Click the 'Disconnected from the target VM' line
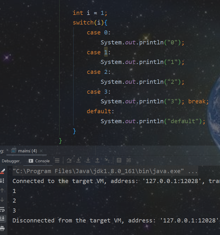 click(116, 220)
